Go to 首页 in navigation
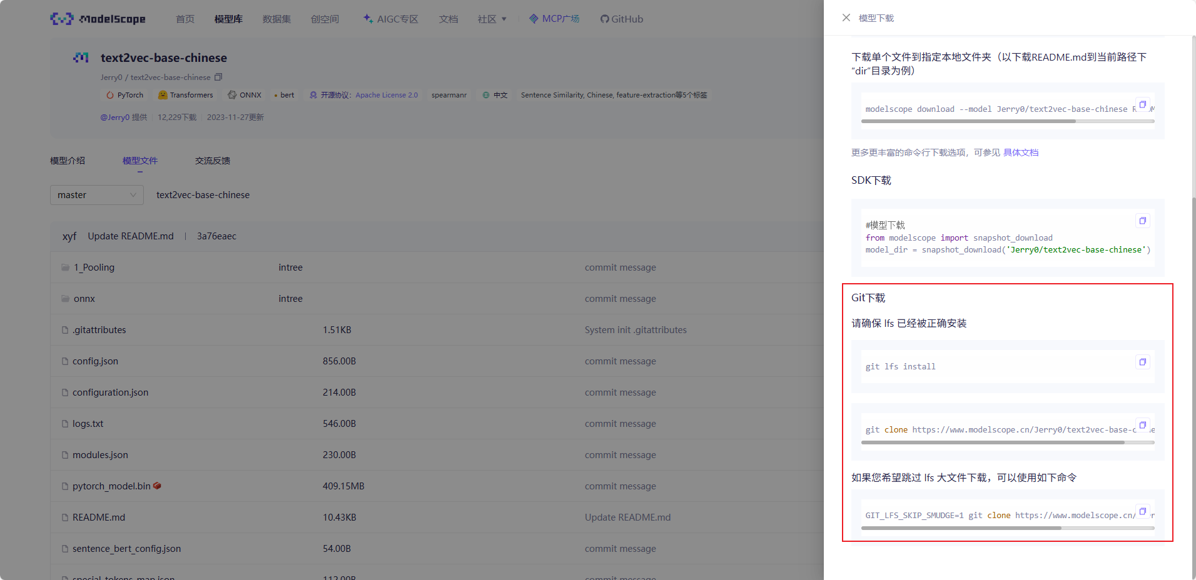1196x580 pixels. [x=185, y=19]
